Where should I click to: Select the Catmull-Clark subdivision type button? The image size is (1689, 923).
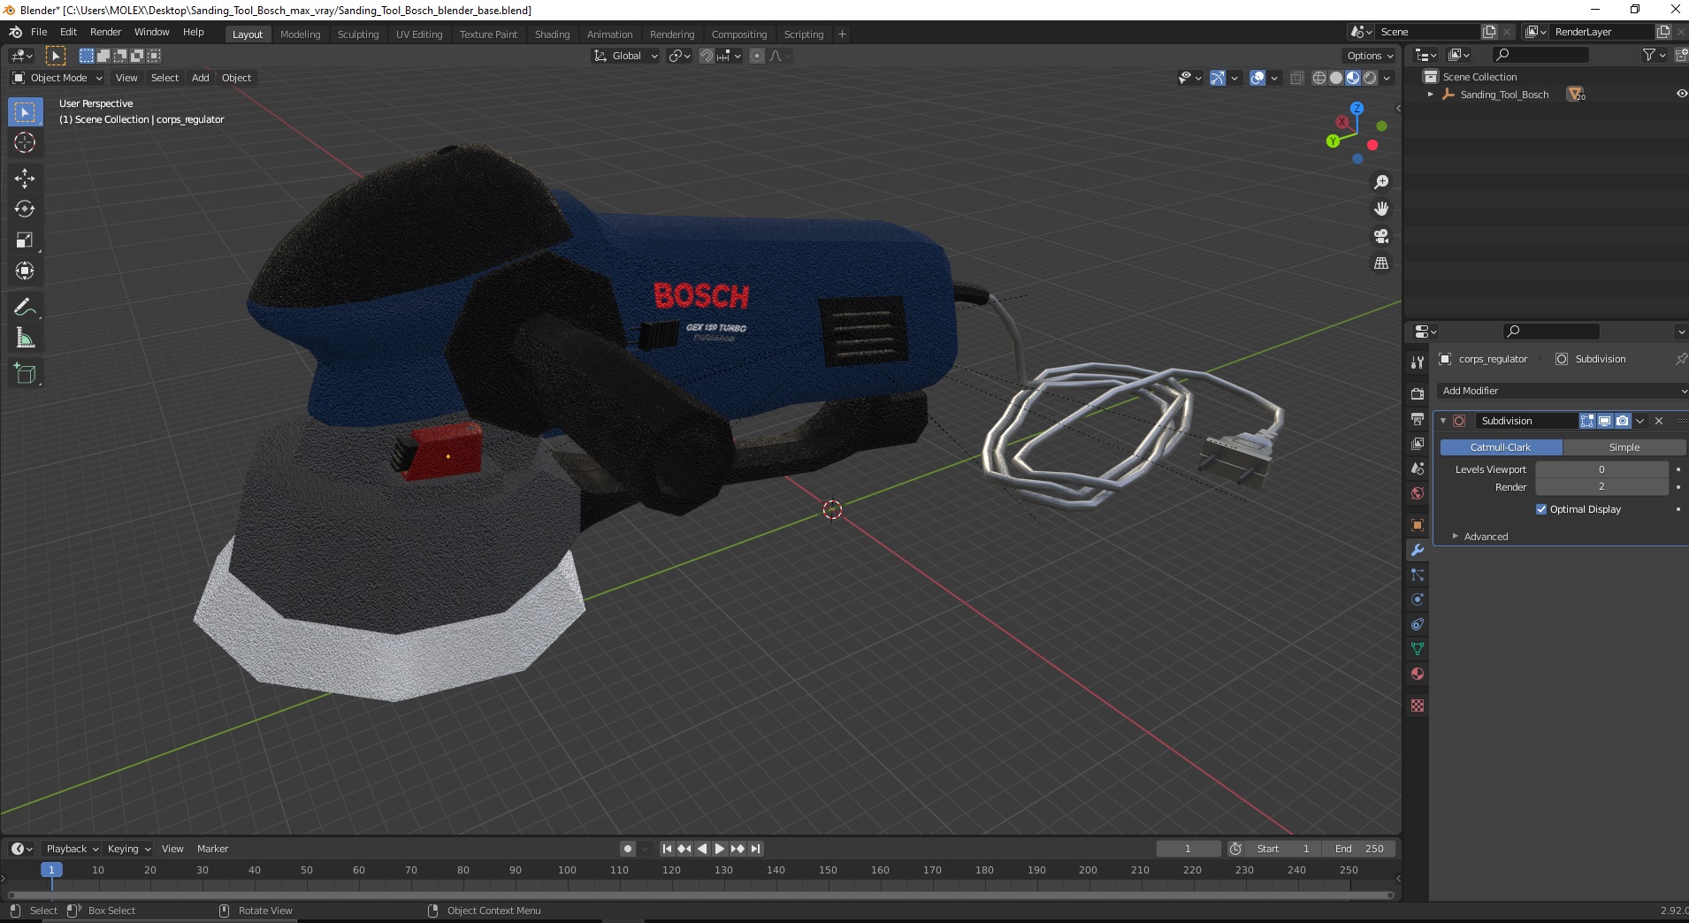click(1501, 447)
